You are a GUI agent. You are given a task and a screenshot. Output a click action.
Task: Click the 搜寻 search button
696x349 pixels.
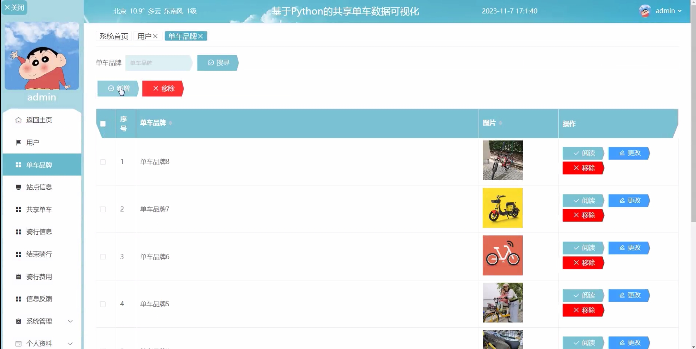tap(218, 63)
